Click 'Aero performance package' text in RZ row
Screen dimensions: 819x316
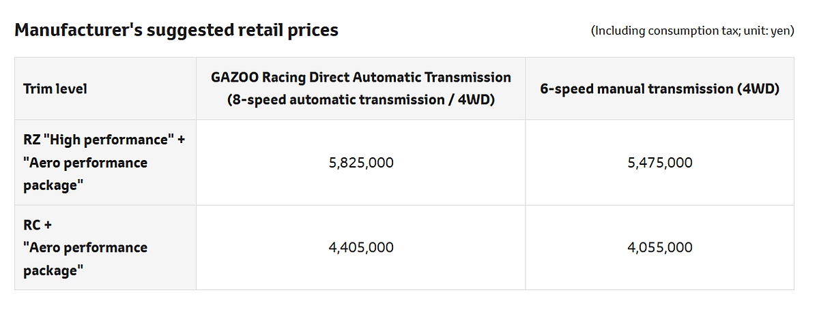(85, 174)
